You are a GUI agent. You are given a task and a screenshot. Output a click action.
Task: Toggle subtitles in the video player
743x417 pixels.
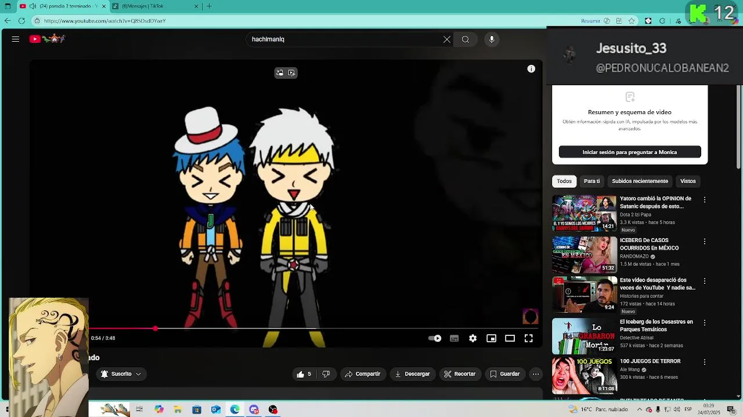click(x=455, y=338)
